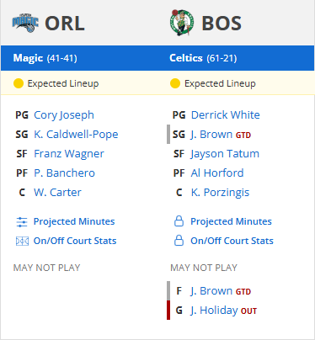
Task: Click J. Holiday listed as OUT
Action: point(214,311)
